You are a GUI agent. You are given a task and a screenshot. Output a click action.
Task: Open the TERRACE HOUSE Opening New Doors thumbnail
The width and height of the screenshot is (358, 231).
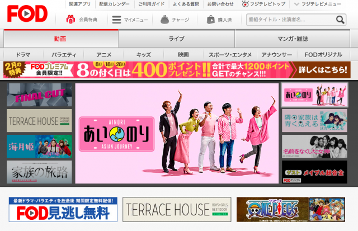[39, 120]
